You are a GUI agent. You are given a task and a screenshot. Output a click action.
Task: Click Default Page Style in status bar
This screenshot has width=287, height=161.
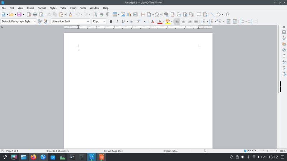click(113, 151)
